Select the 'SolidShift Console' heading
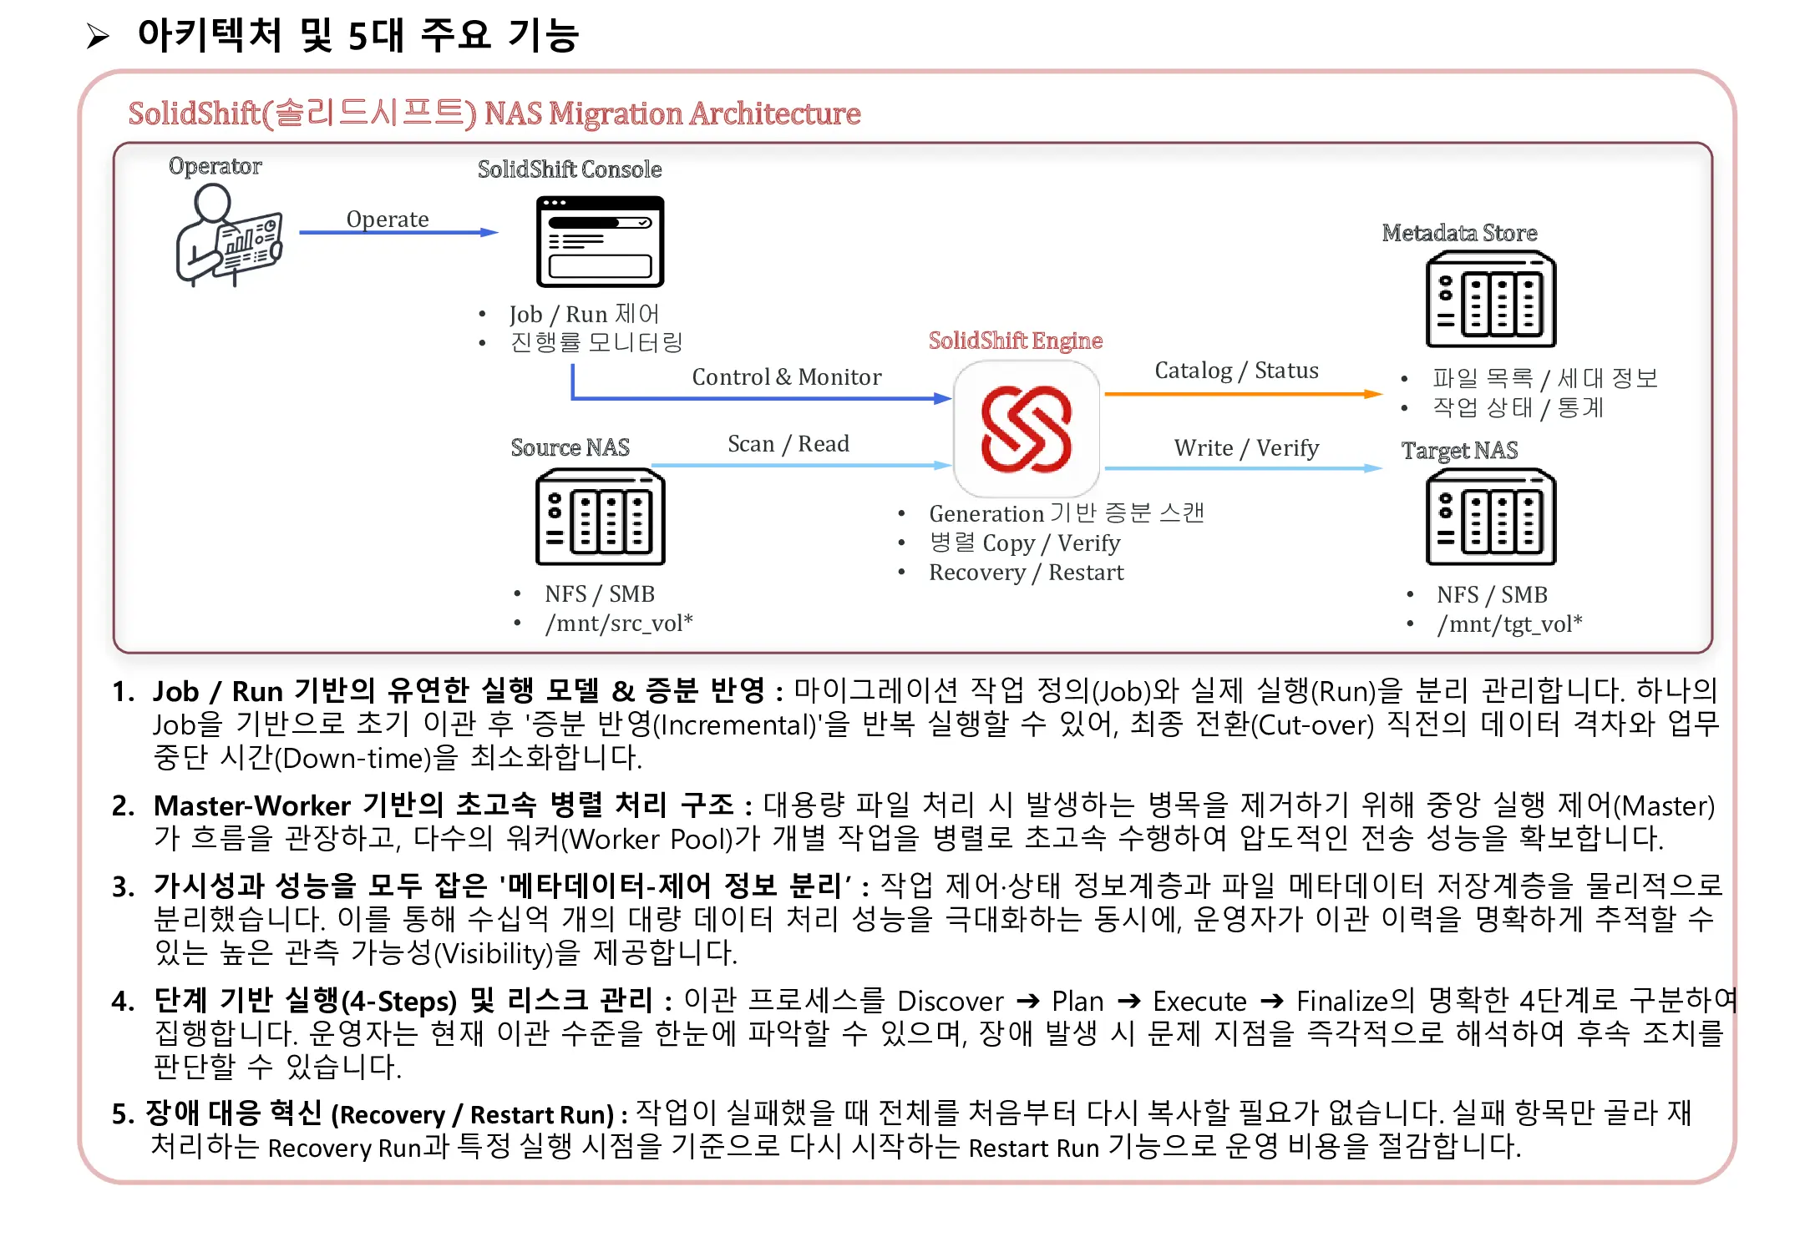This screenshot has height=1252, width=1810. (x=570, y=169)
